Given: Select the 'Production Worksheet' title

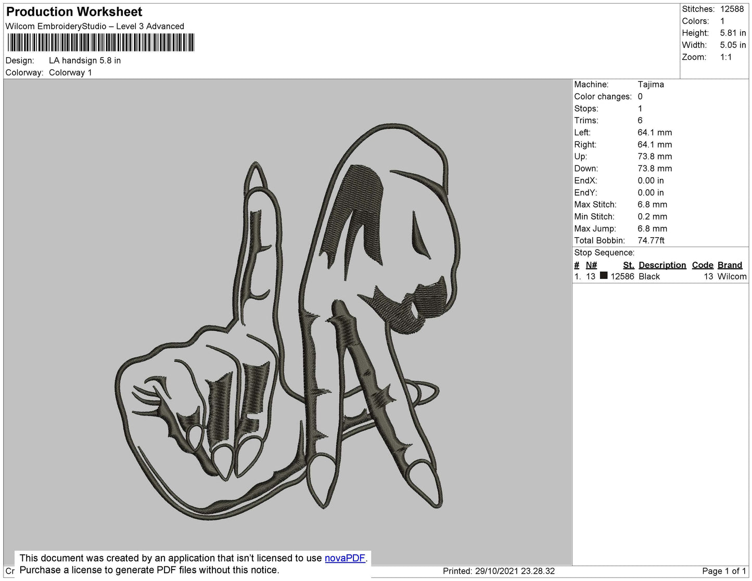Looking at the screenshot, I should coord(74,12).
